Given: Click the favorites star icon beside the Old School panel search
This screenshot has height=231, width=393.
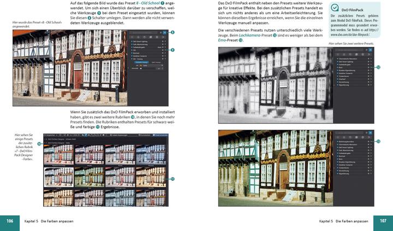Looking at the screenshot, I should (x=160, y=33).
